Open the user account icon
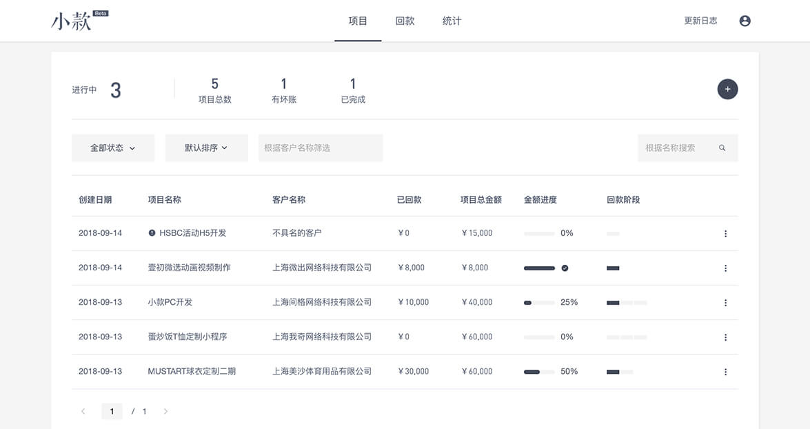810x429 pixels. pos(745,21)
